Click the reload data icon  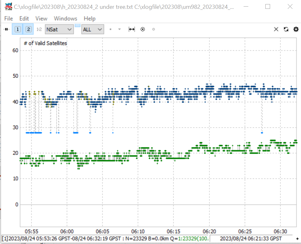(x=286, y=29)
